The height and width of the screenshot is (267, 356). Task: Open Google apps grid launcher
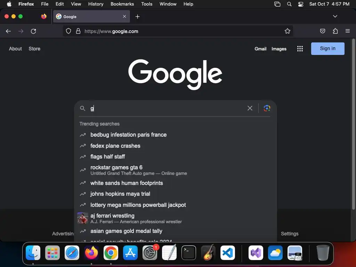[300, 49]
